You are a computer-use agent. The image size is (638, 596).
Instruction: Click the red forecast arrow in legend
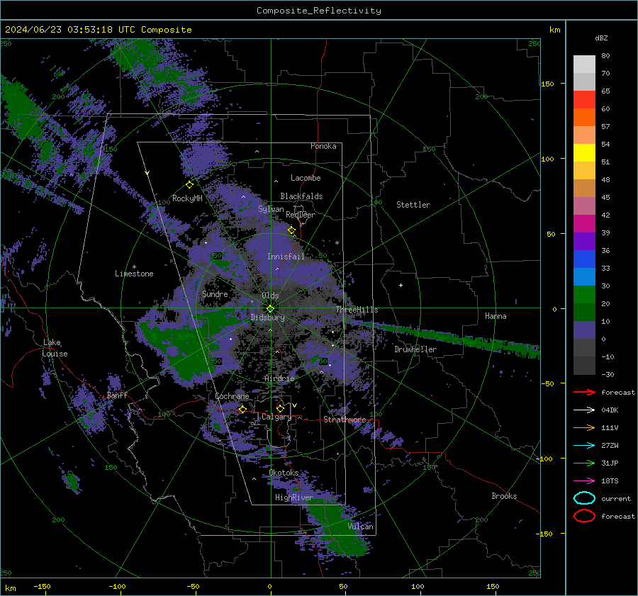(x=584, y=392)
